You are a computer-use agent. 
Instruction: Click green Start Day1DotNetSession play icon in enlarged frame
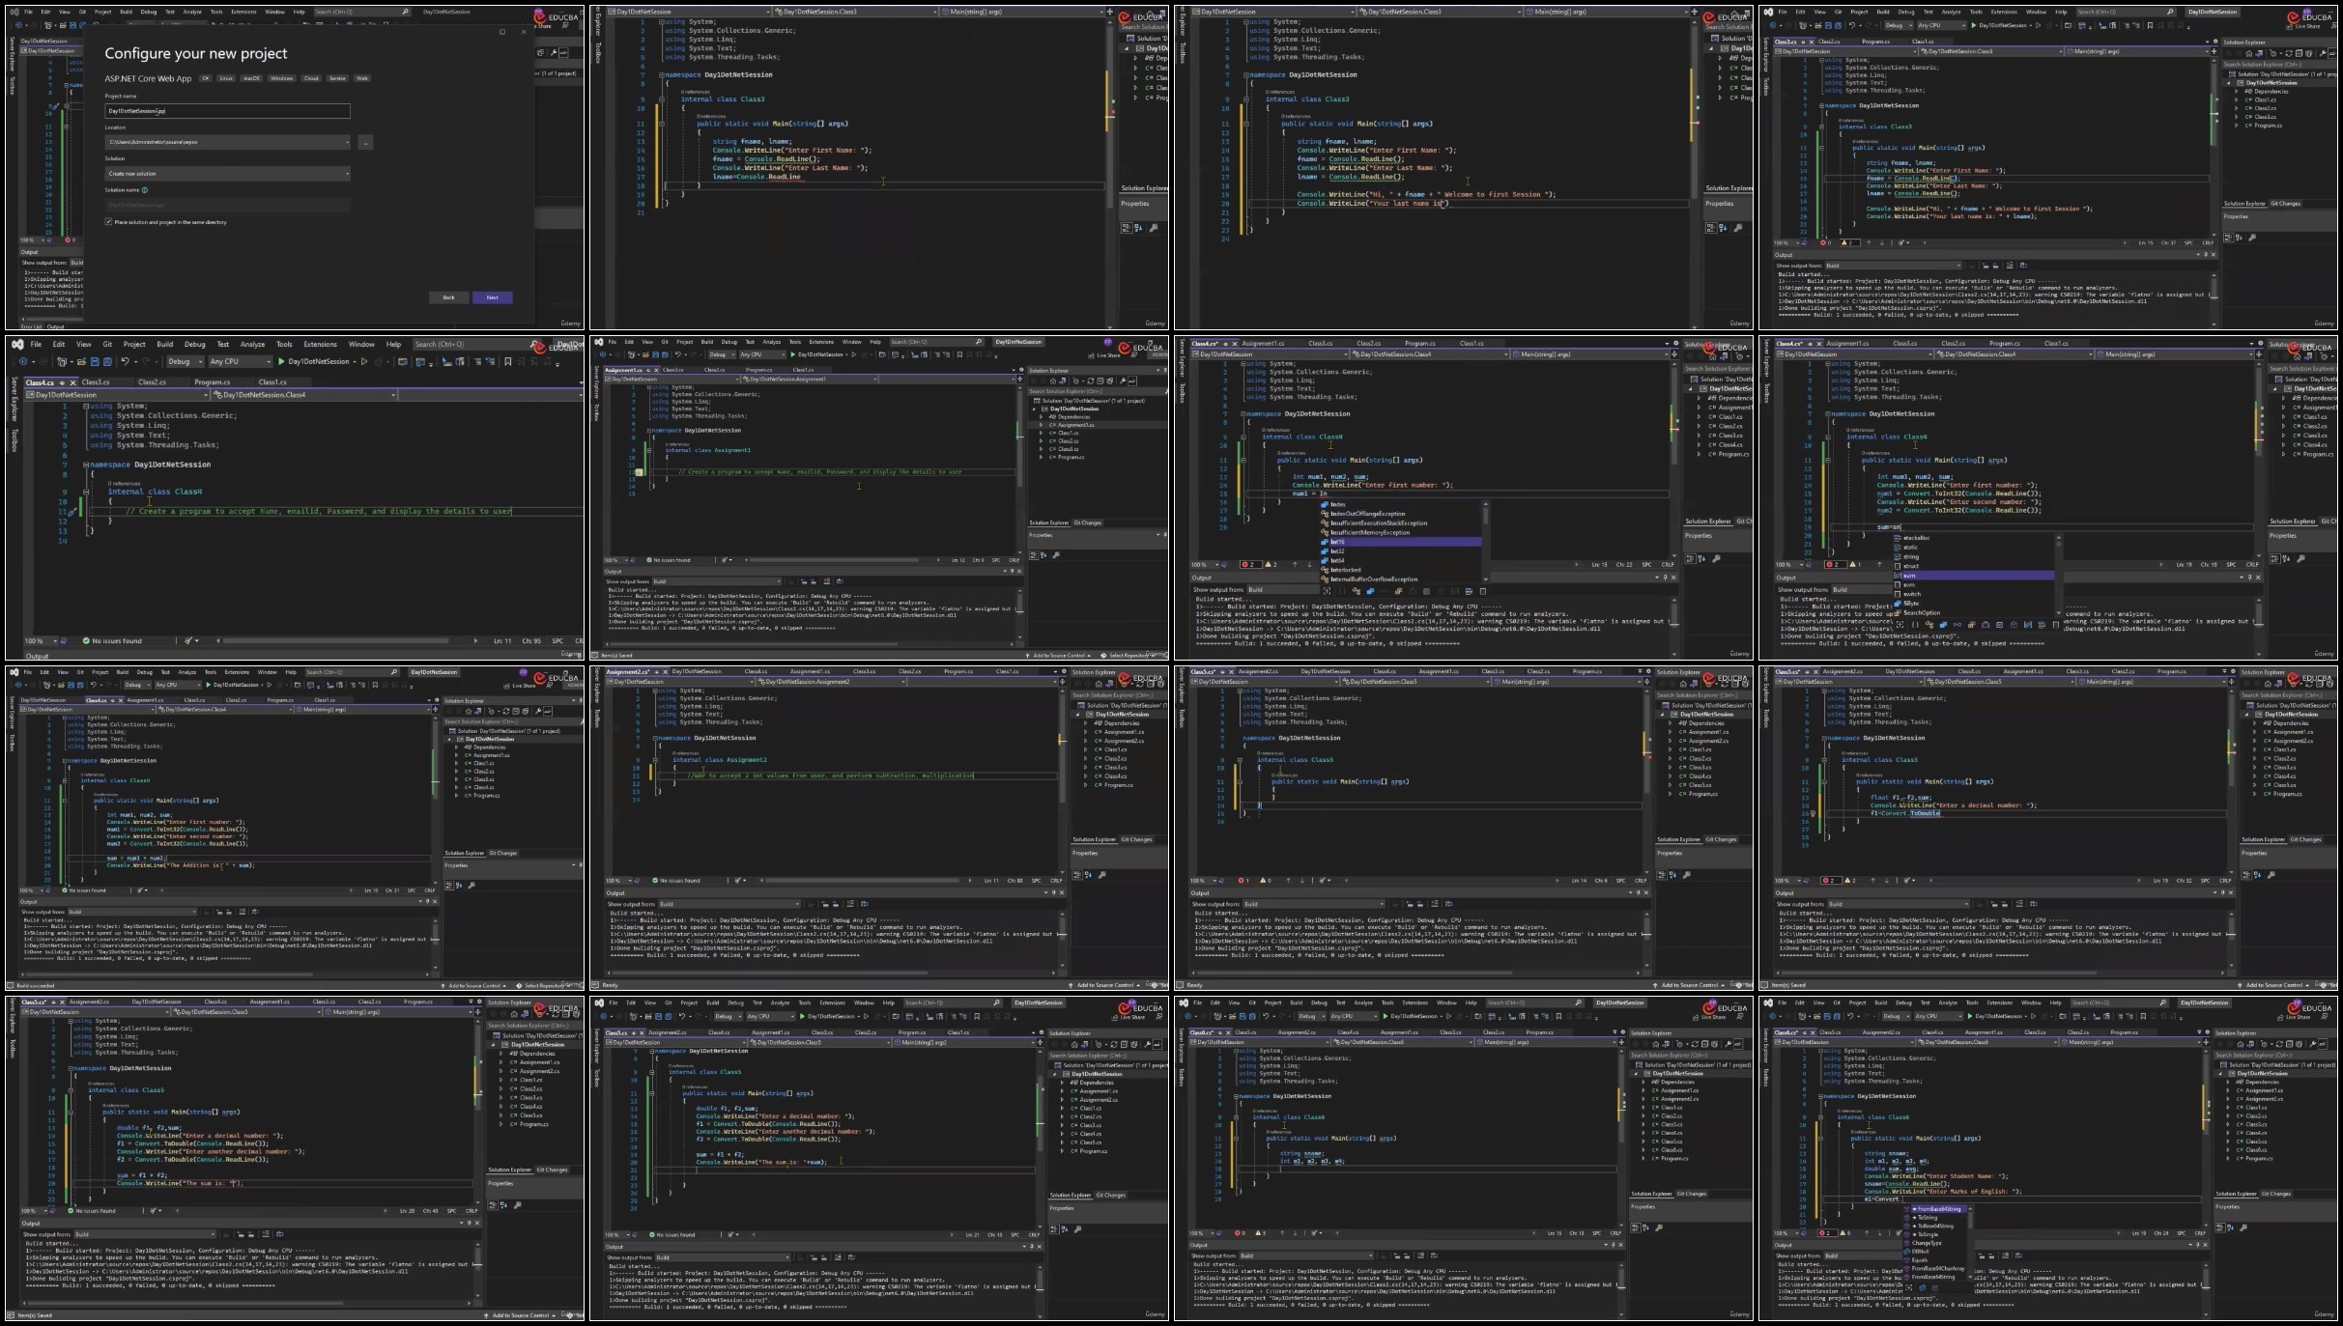(281, 361)
